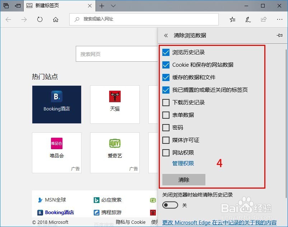This screenshot has width=288, height=227.
Task: Open the more options menu
Action: pos(279,19)
